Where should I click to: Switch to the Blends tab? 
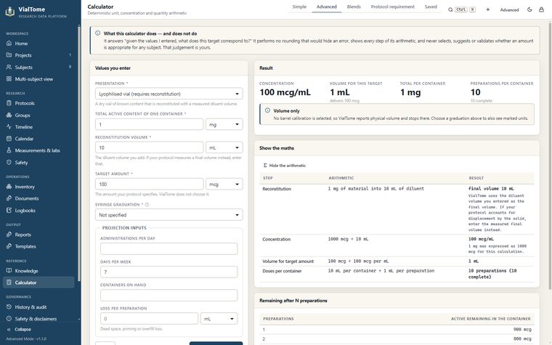pos(354,7)
